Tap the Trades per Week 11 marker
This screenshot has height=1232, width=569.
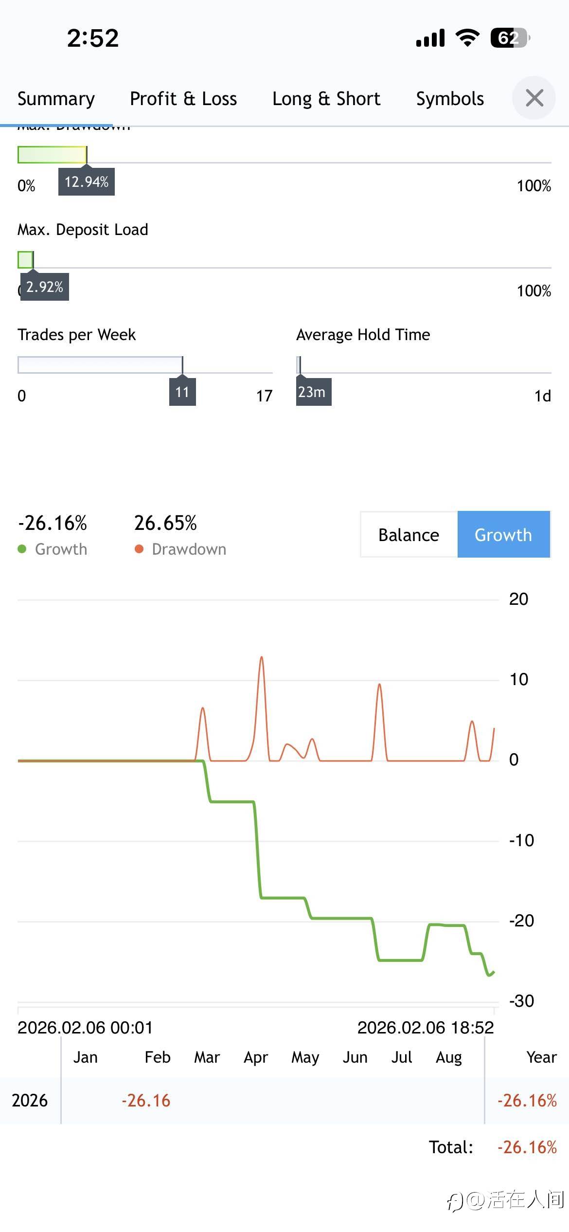(182, 392)
